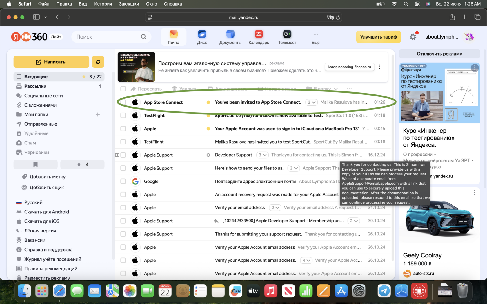Show Safari tab overview icon
This screenshot has height=304, width=487.
pyautogui.click(x=477, y=17)
